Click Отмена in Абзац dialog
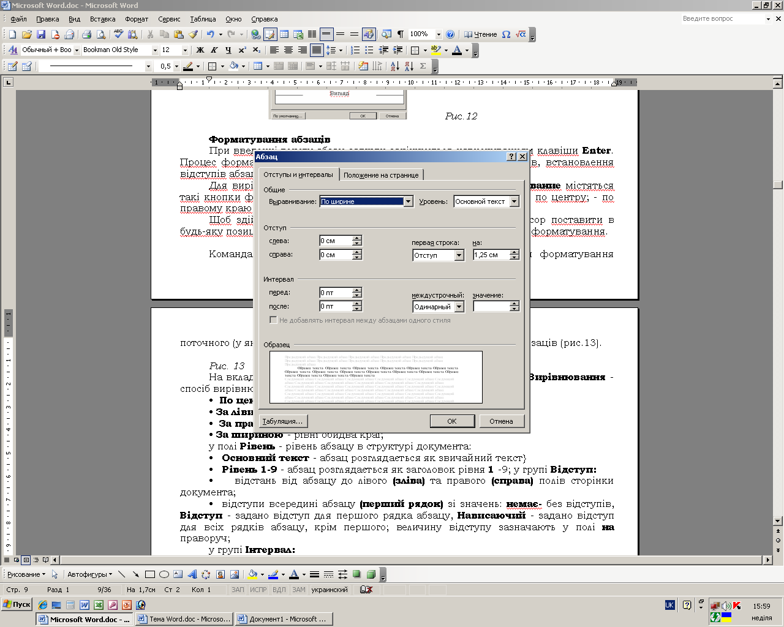 [501, 421]
